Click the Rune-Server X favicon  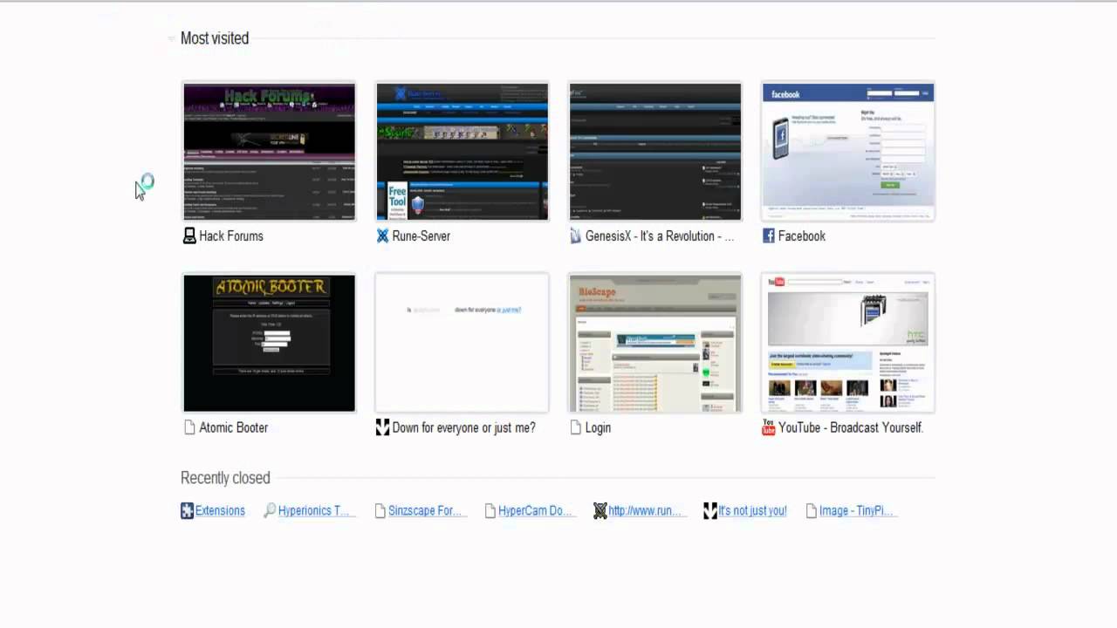click(x=382, y=235)
